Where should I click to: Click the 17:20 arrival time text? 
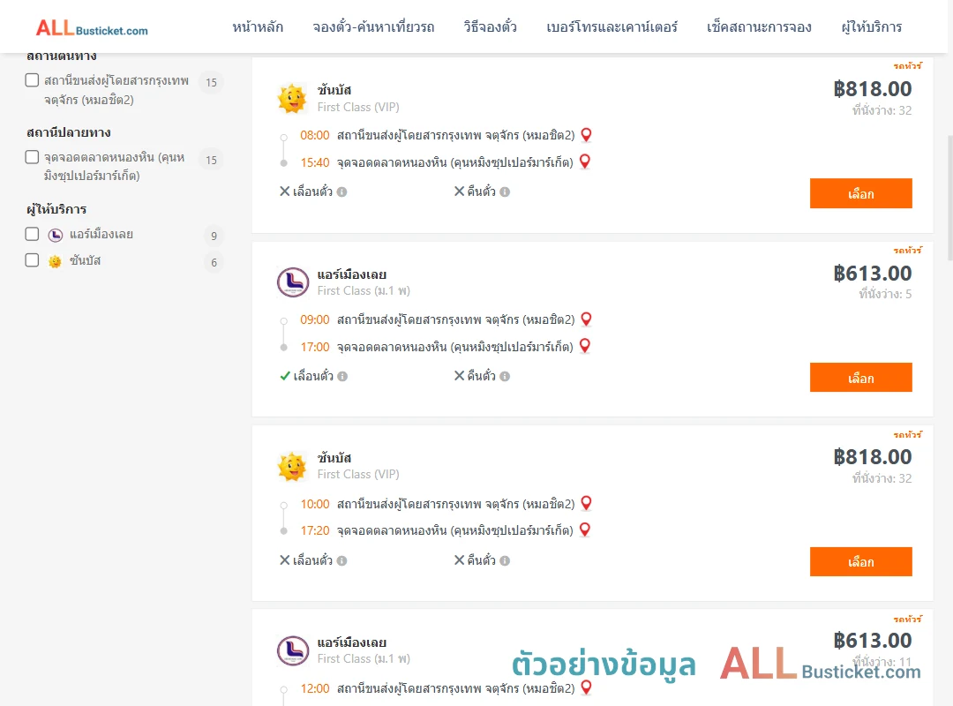(x=315, y=530)
